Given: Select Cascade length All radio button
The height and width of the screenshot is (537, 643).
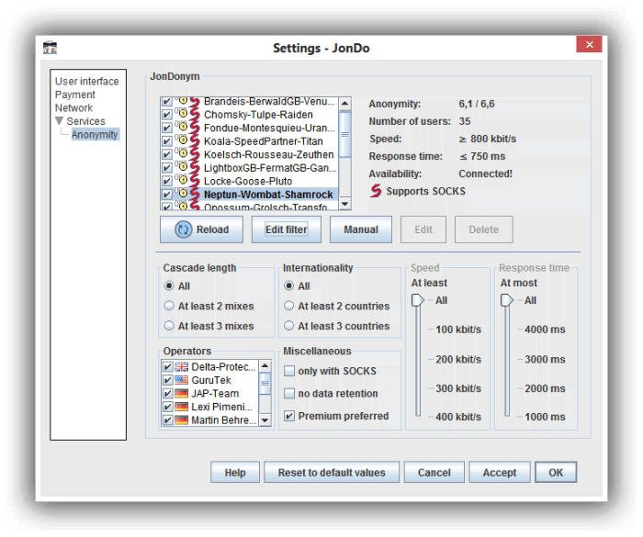Looking at the screenshot, I should [x=169, y=285].
